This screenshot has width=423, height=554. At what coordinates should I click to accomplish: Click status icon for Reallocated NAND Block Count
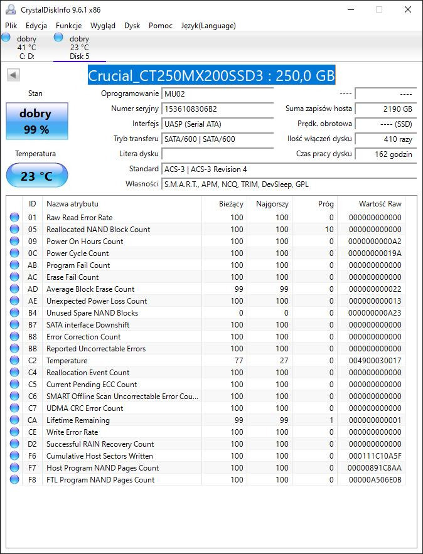point(14,229)
